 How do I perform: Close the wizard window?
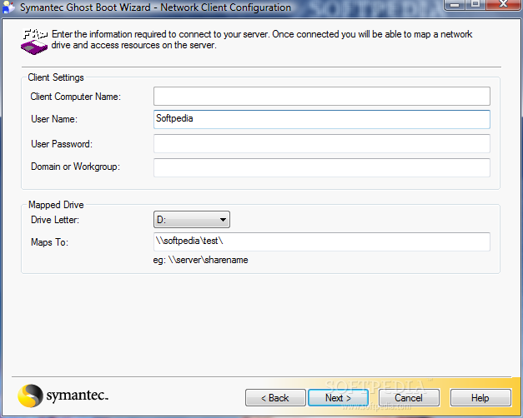click(503, 5)
